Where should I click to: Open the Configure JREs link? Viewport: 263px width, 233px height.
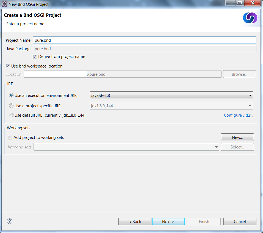pyautogui.click(x=238, y=115)
